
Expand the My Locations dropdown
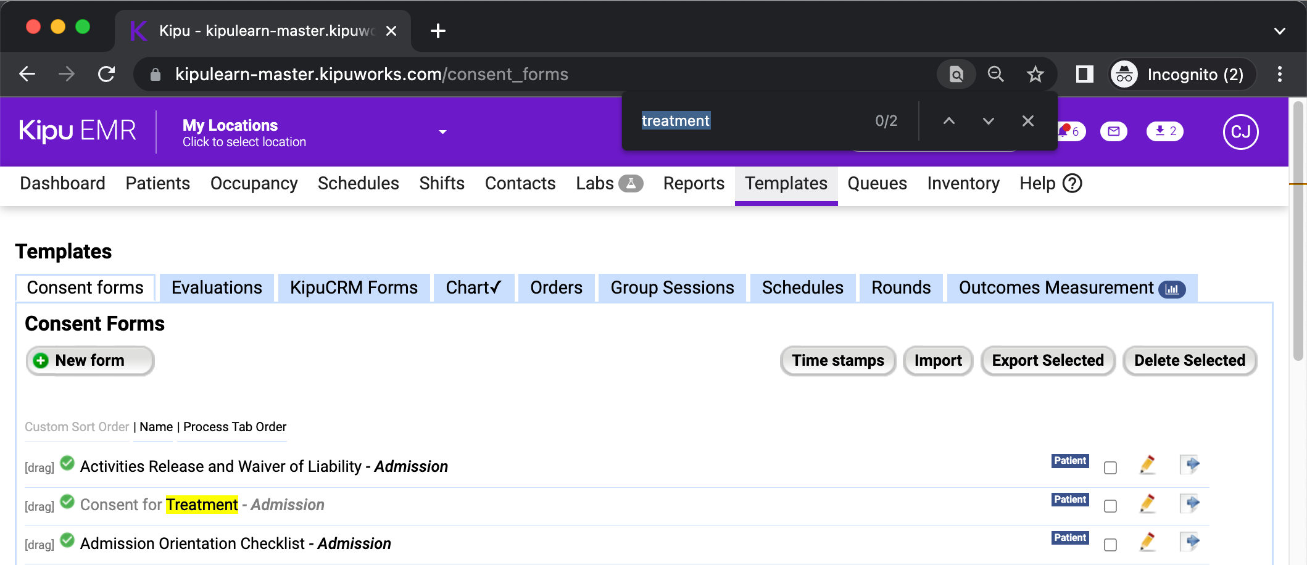[x=442, y=132]
